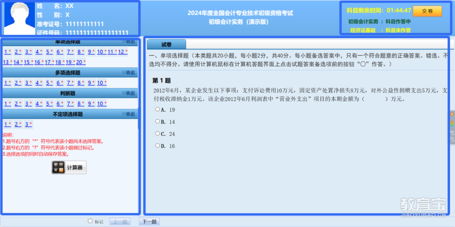
Task: Click the 准考证号 admission number text
Action: (x=70, y=24)
